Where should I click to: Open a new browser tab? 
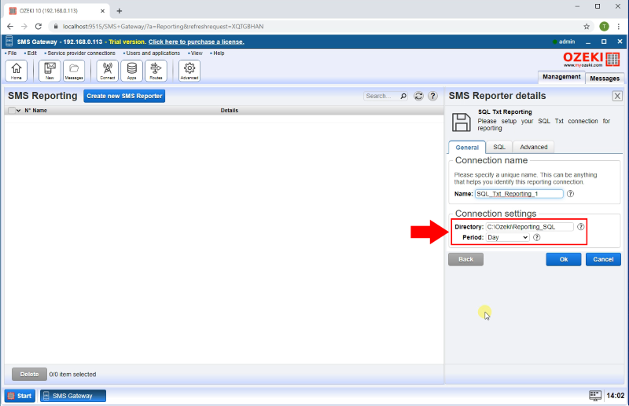(x=120, y=11)
